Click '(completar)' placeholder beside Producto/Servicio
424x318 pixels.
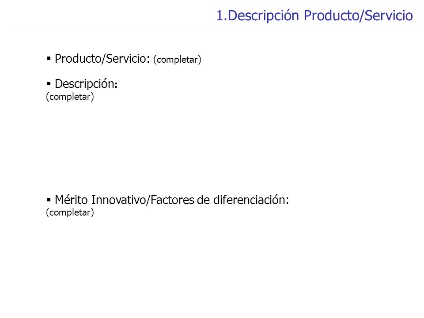coord(177,60)
